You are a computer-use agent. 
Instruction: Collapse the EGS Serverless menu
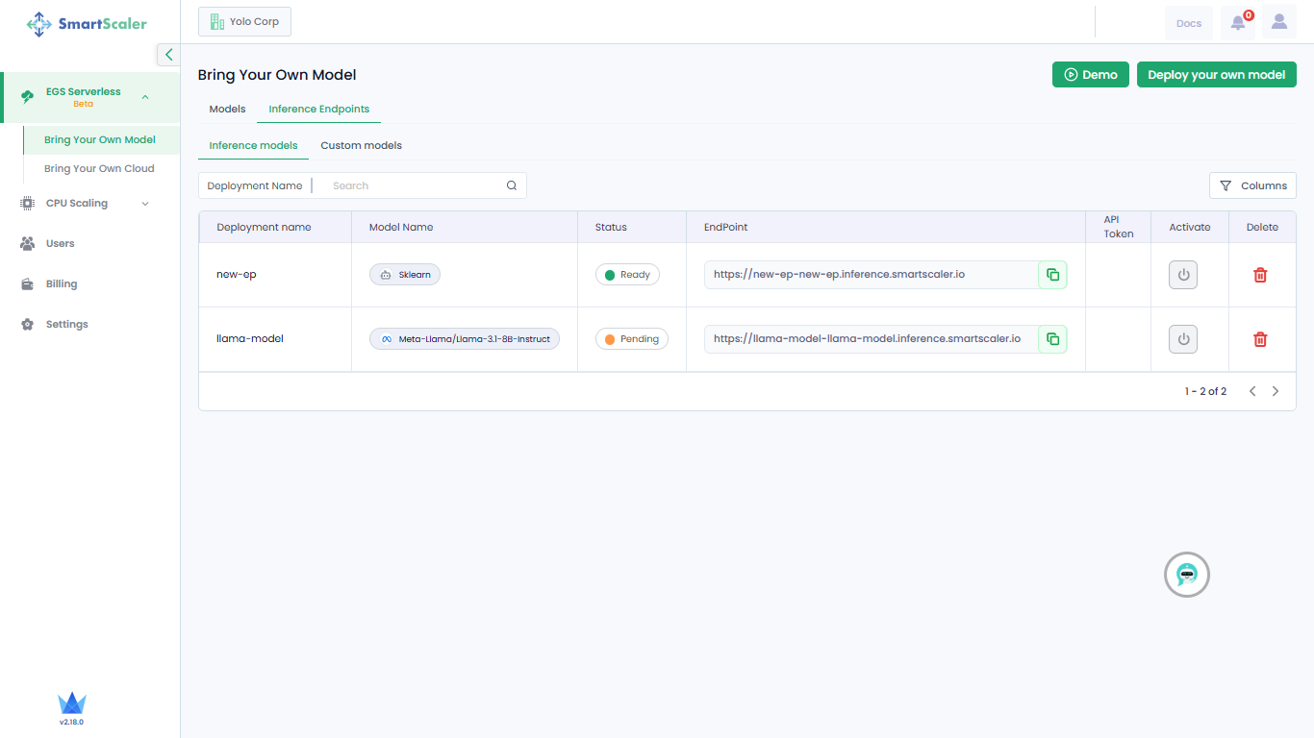145,97
